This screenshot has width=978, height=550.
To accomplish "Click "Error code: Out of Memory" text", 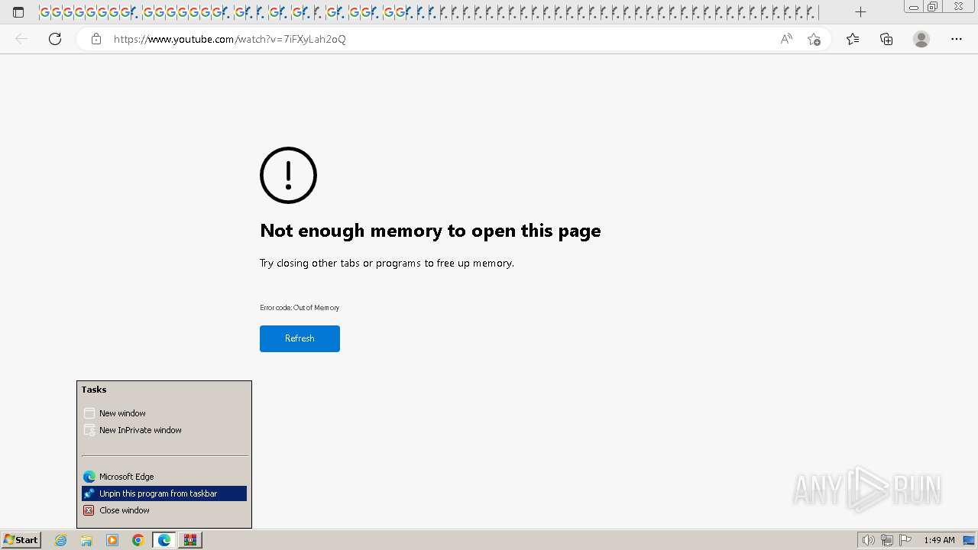I will 300,308.
